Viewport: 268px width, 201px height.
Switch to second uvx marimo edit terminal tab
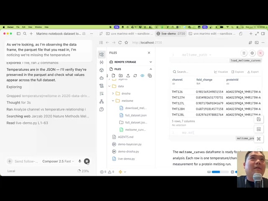click(x=212, y=33)
